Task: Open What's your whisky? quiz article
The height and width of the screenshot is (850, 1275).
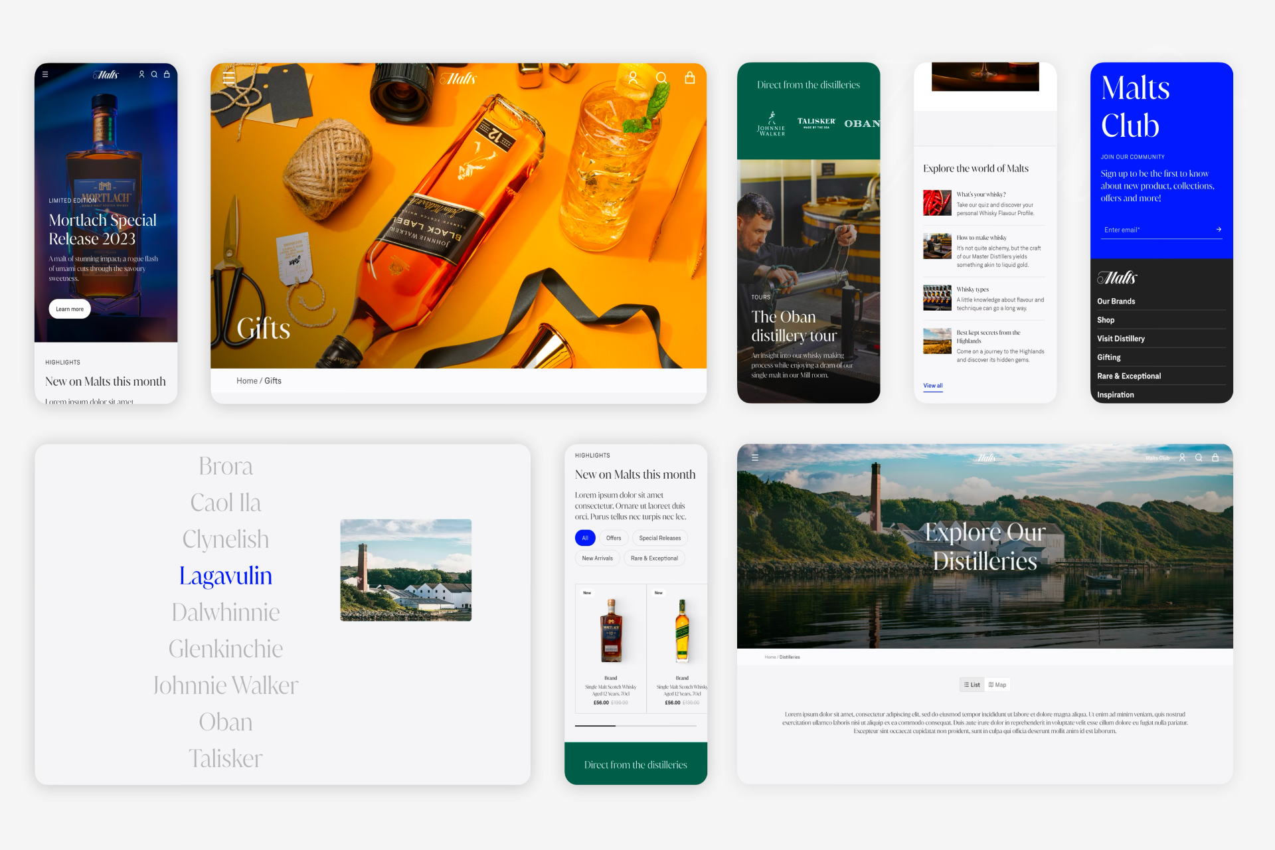Action: [985, 203]
